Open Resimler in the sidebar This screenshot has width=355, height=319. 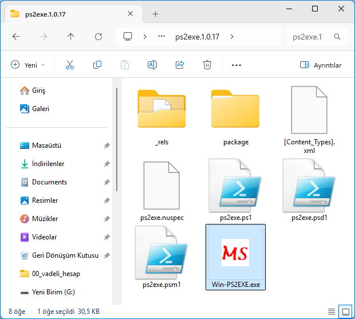pyautogui.click(x=39, y=200)
